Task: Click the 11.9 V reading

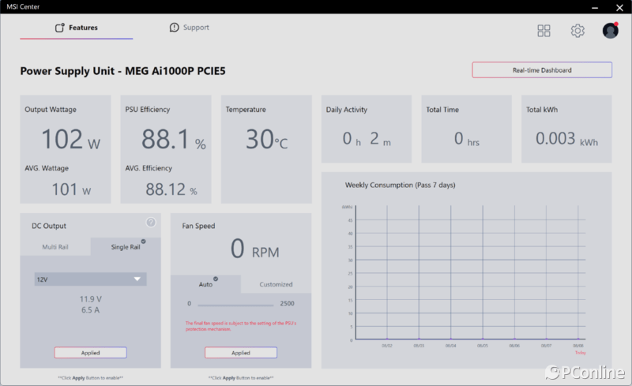Action: 90,299
